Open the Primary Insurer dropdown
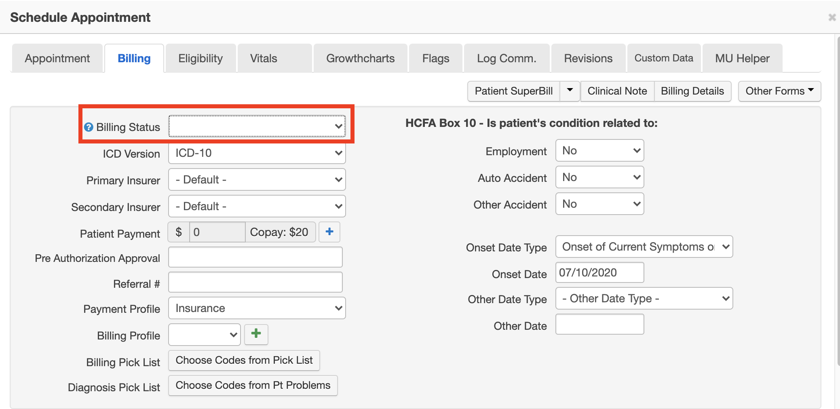Screen dimensions: 840x409 [x=257, y=179]
